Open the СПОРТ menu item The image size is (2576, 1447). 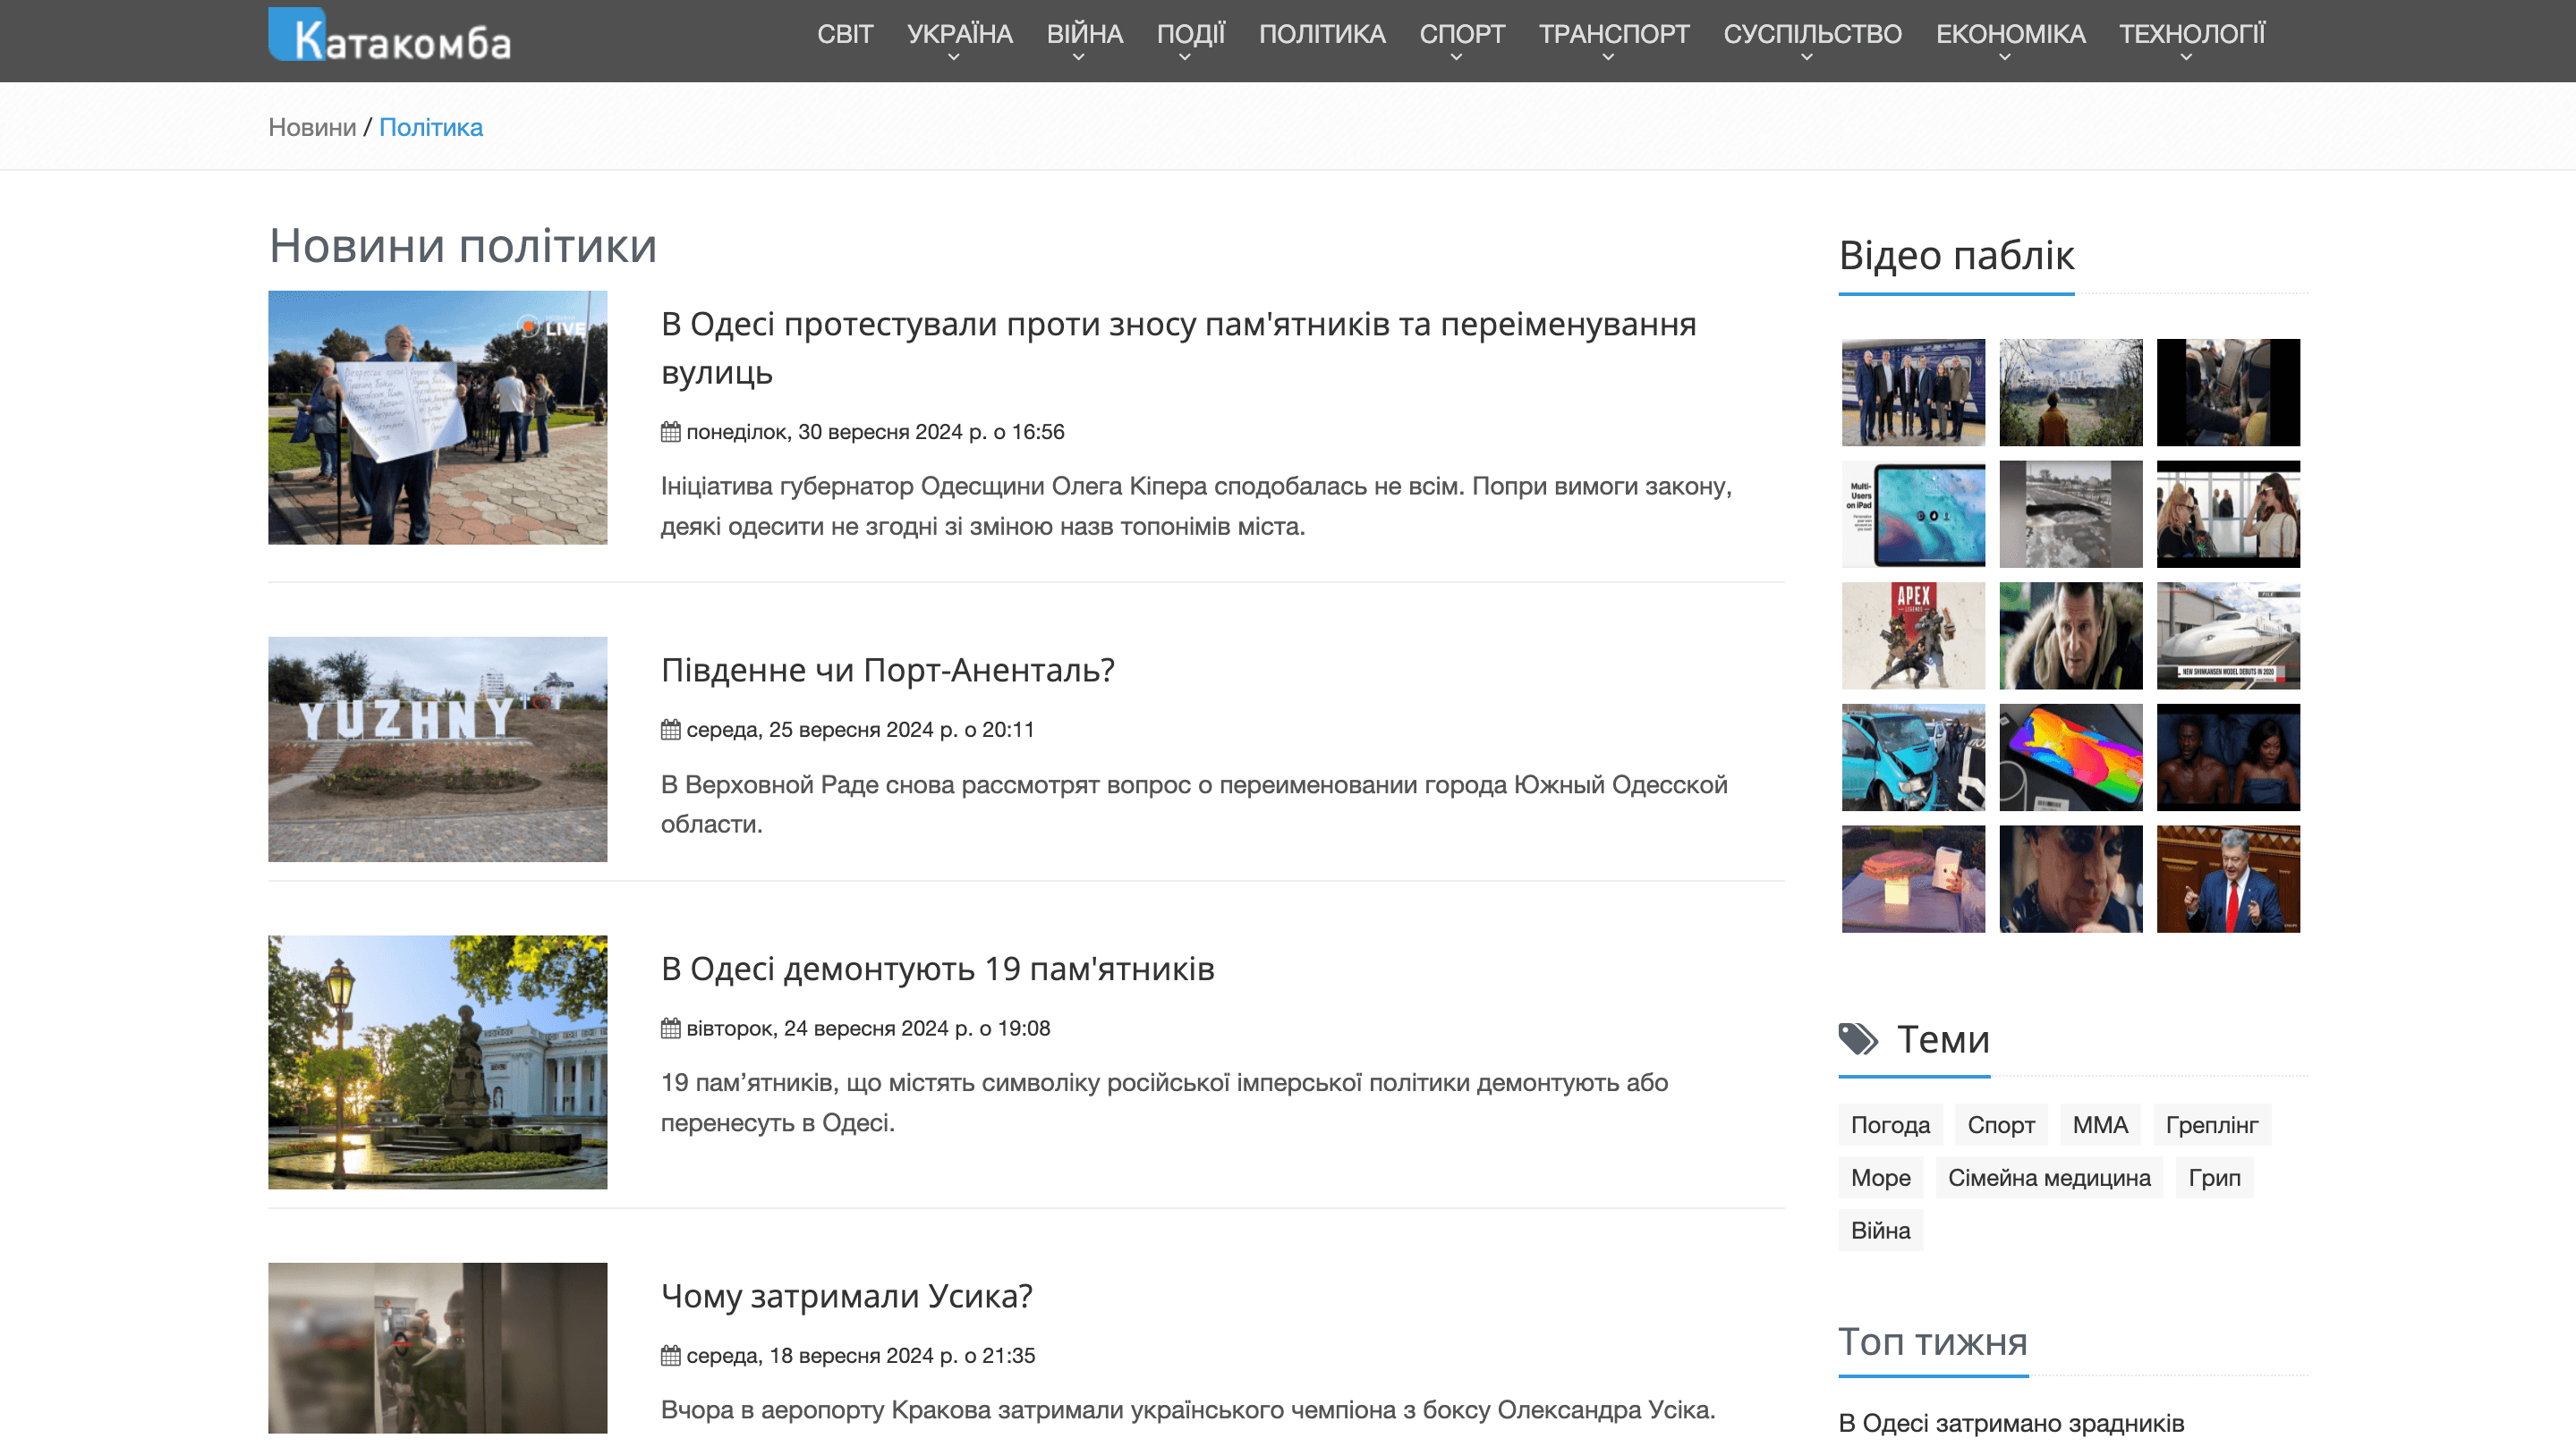1462,34
